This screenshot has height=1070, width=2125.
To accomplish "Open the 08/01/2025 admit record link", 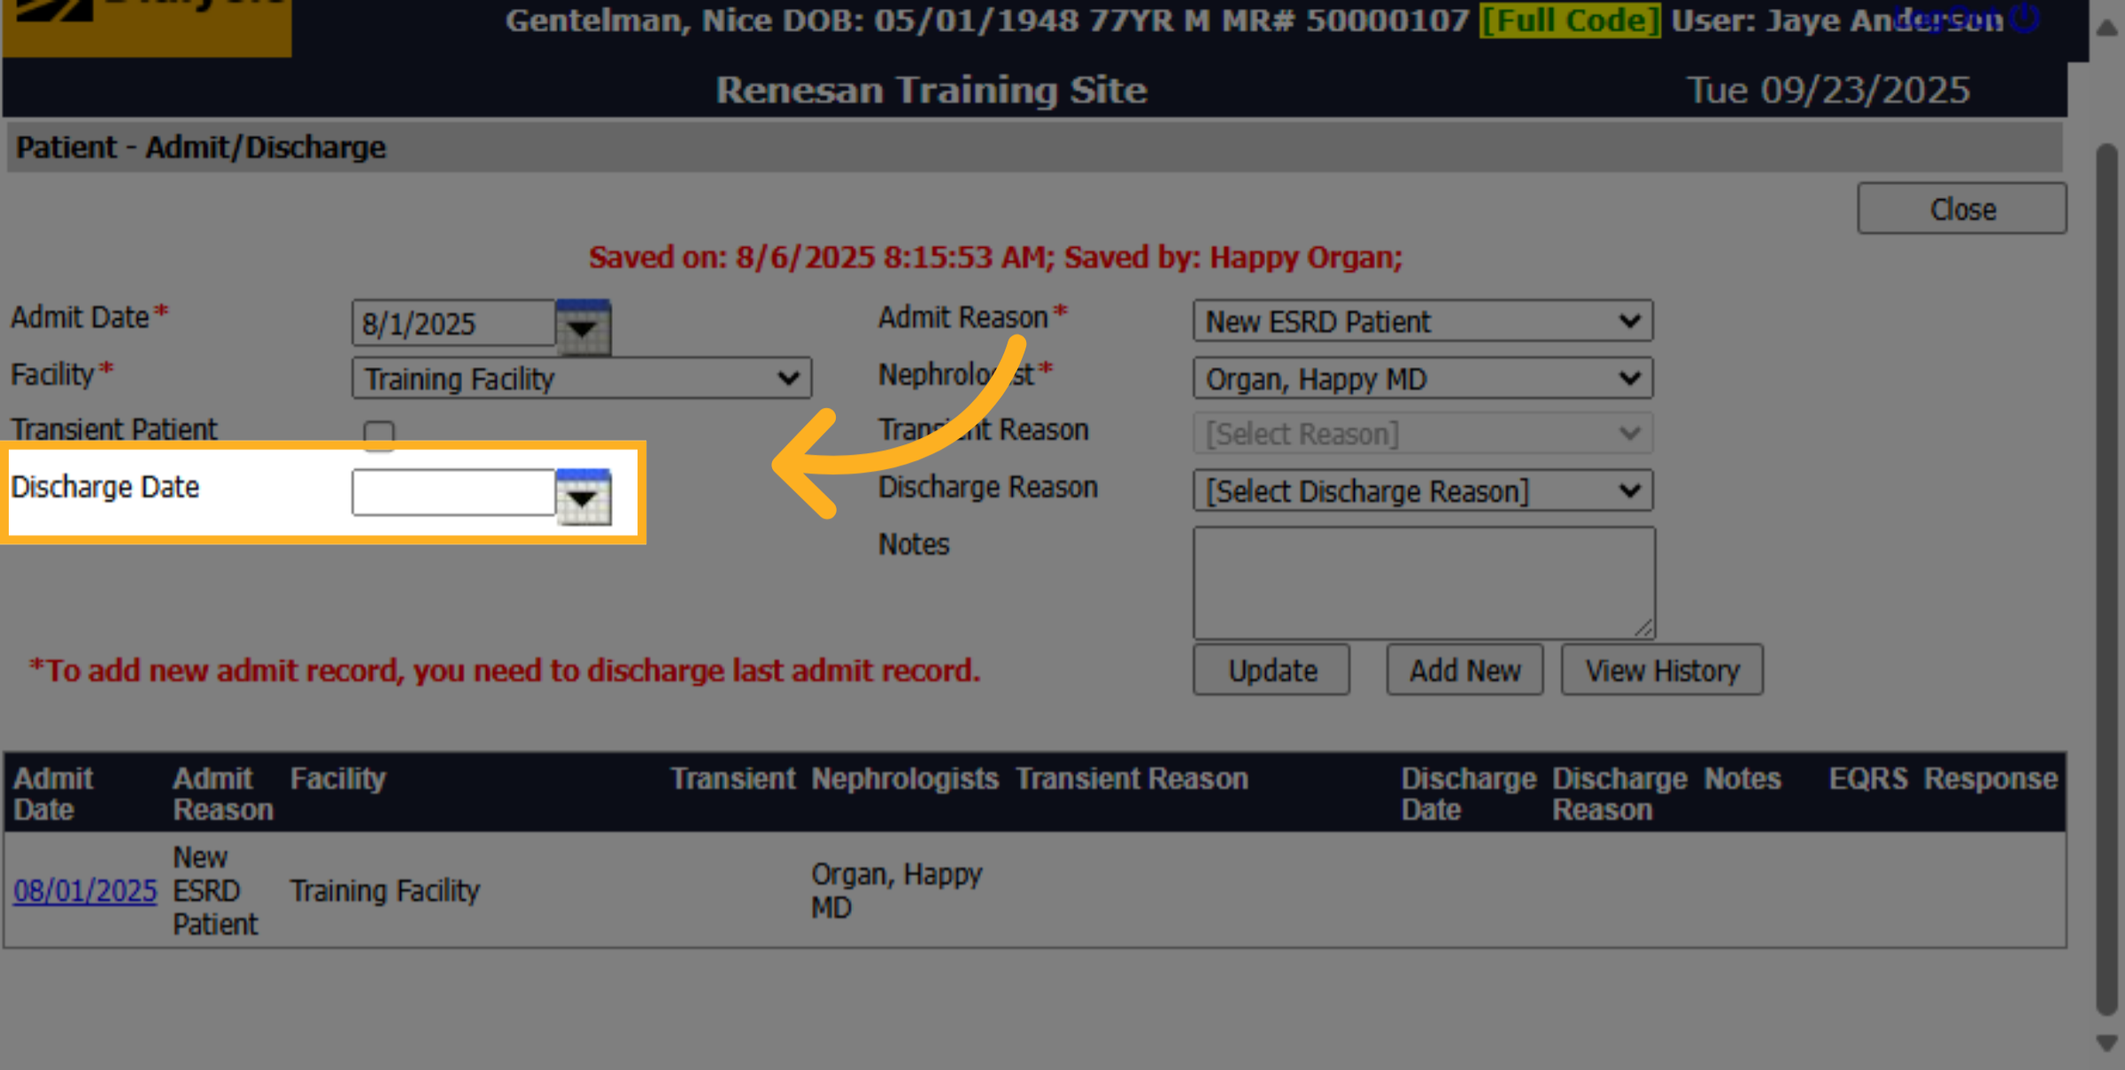I will 85,890.
